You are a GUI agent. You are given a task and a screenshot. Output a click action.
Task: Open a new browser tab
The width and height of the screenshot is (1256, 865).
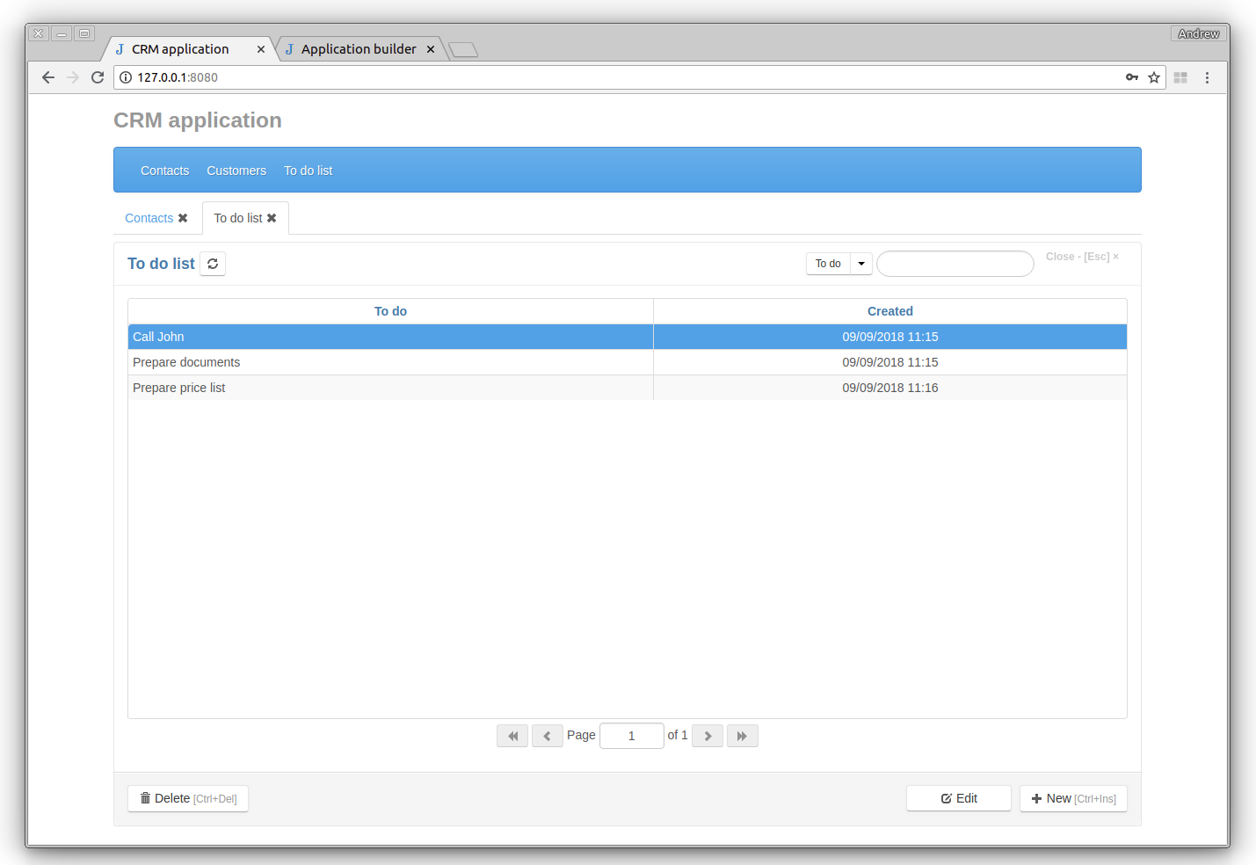[x=463, y=50]
